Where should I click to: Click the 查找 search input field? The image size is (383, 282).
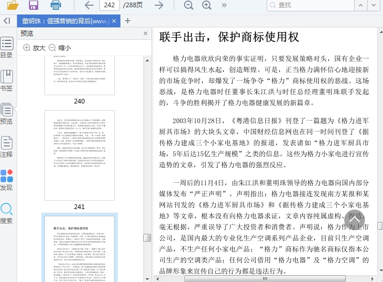311,5
